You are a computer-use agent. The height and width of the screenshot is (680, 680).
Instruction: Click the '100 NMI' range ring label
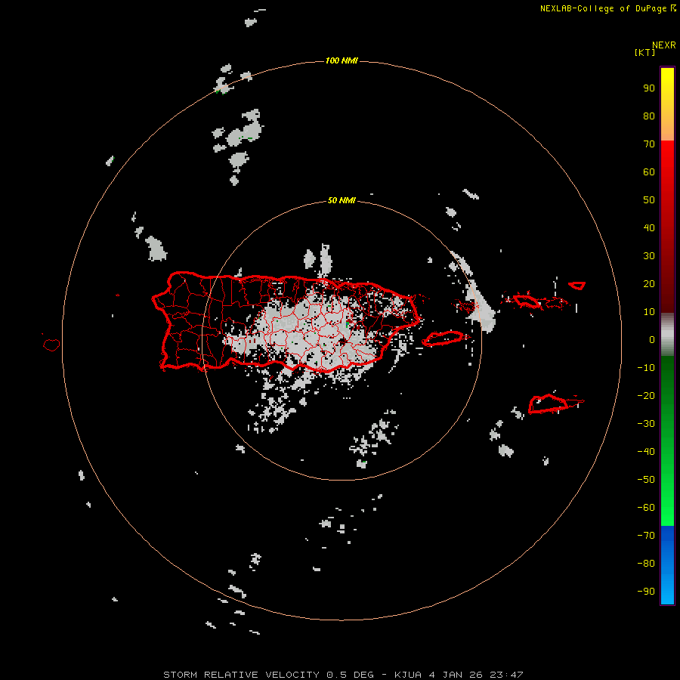pyautogui.click(x=342, y=60)
